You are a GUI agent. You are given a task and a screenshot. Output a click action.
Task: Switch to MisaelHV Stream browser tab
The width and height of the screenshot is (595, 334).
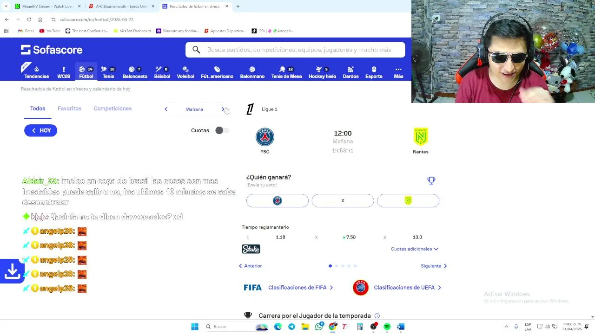[x=46, y=6]
